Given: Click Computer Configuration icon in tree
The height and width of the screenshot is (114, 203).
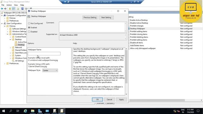Looking at the screenshot, I should click(x=5, y=16).
